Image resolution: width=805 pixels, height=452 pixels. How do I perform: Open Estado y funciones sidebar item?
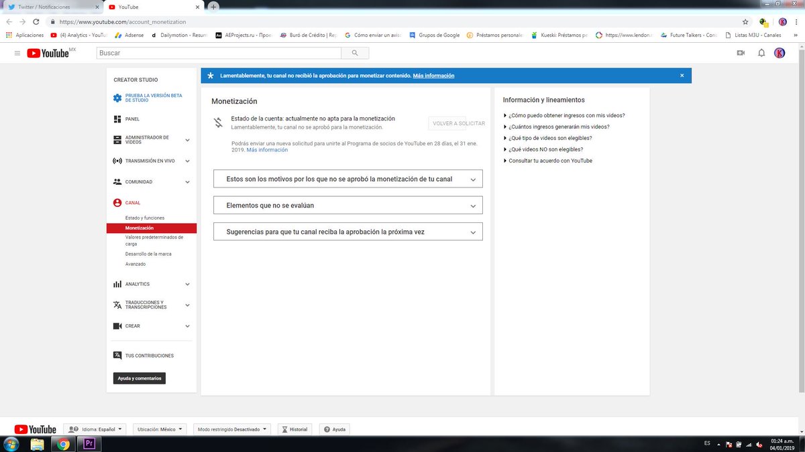[145, 218]
